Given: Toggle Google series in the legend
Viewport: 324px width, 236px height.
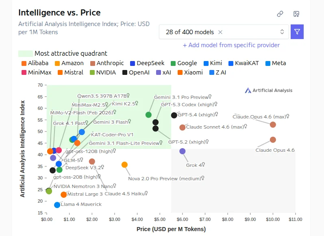Looking at the screenshot, I should (x=183, y=63).
